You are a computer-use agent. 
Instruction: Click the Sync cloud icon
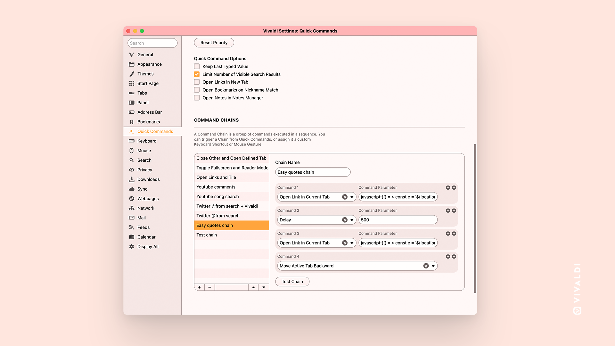(x=132, y=189)
